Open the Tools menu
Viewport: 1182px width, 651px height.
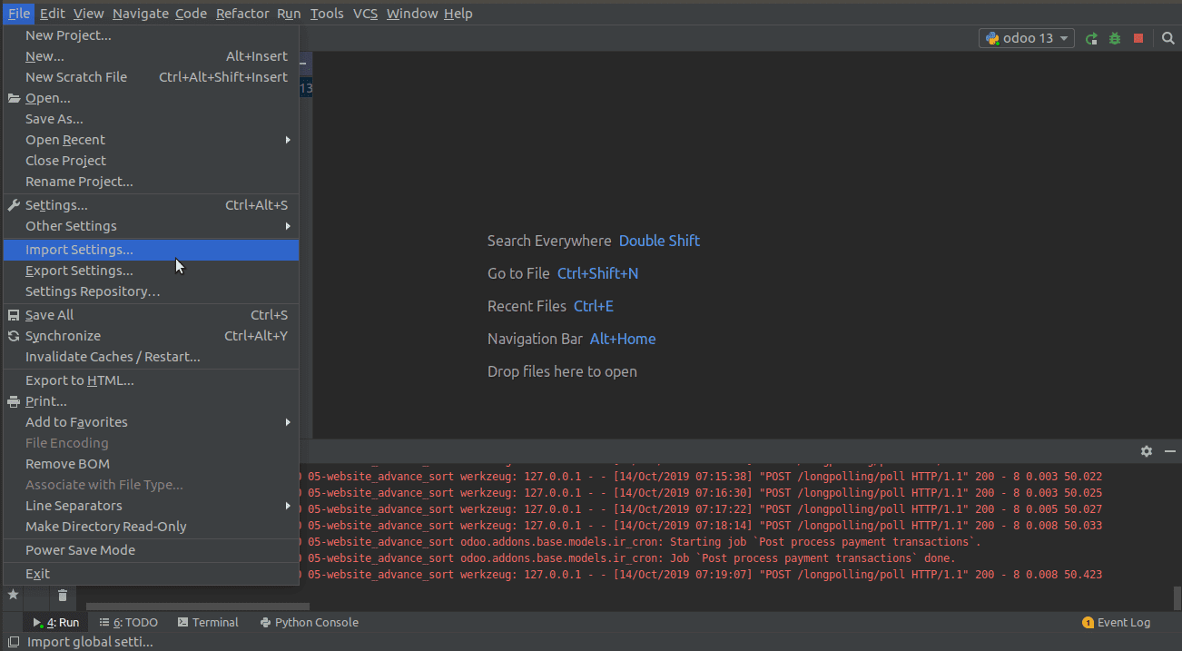[x=327, y=14]
